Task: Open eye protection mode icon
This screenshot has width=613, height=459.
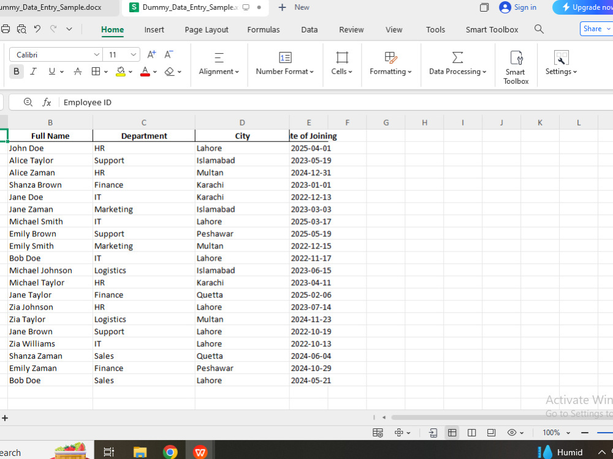Action: tap(512, 433)
